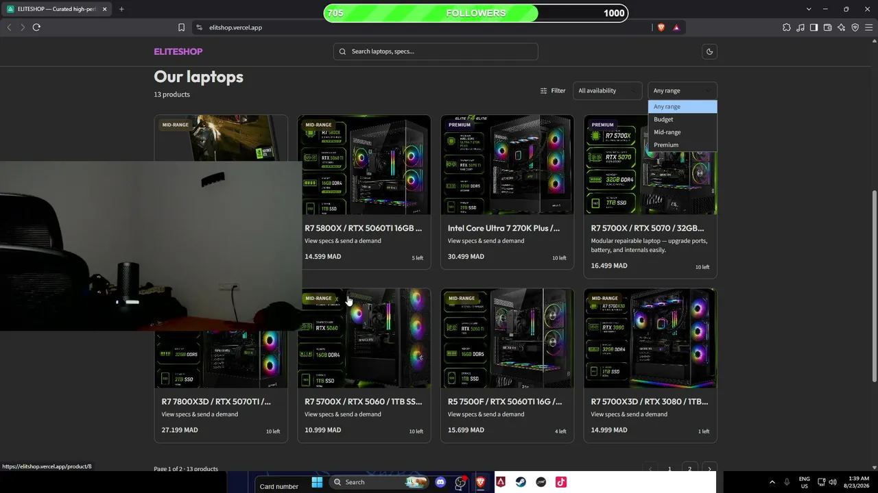Open the Windows Start menu
The width and height of the screenshot is (878, 493).
click(x=317, y=482)
